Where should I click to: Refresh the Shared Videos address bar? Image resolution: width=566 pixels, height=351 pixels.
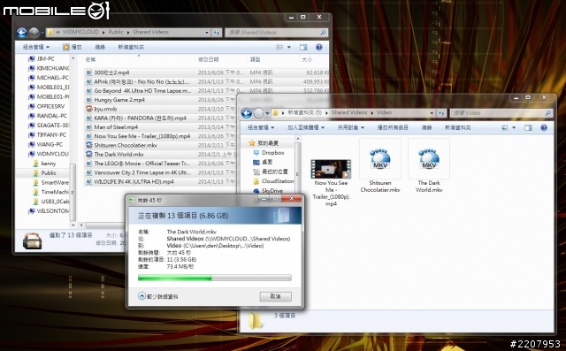pos(216,33)
